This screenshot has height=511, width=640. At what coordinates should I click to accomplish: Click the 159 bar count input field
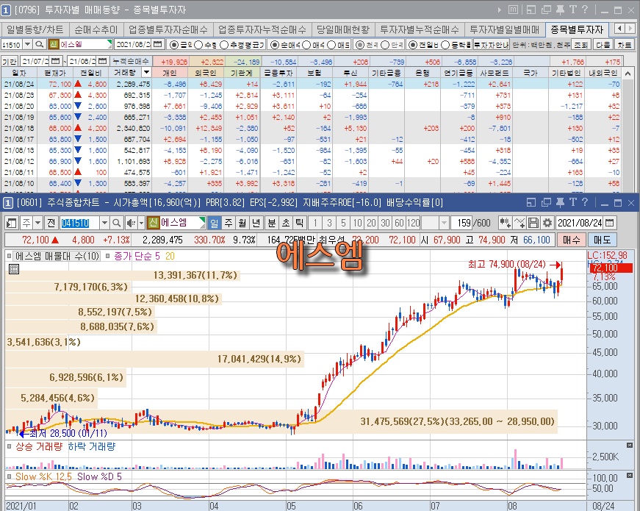point(463,223)
